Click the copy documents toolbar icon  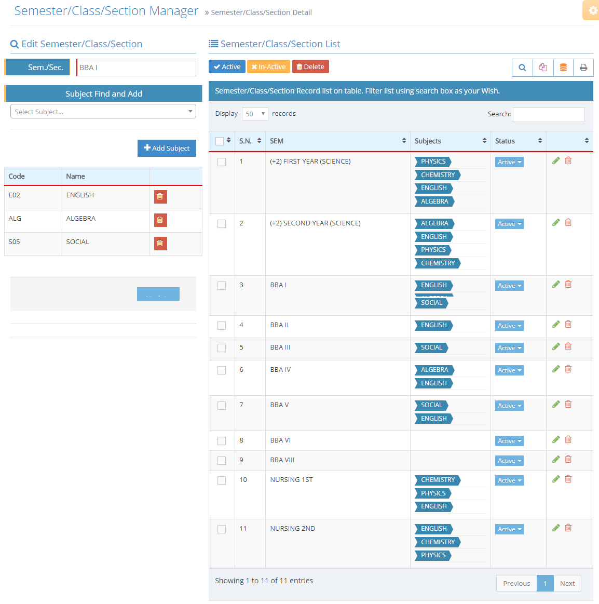click(543, 68)
